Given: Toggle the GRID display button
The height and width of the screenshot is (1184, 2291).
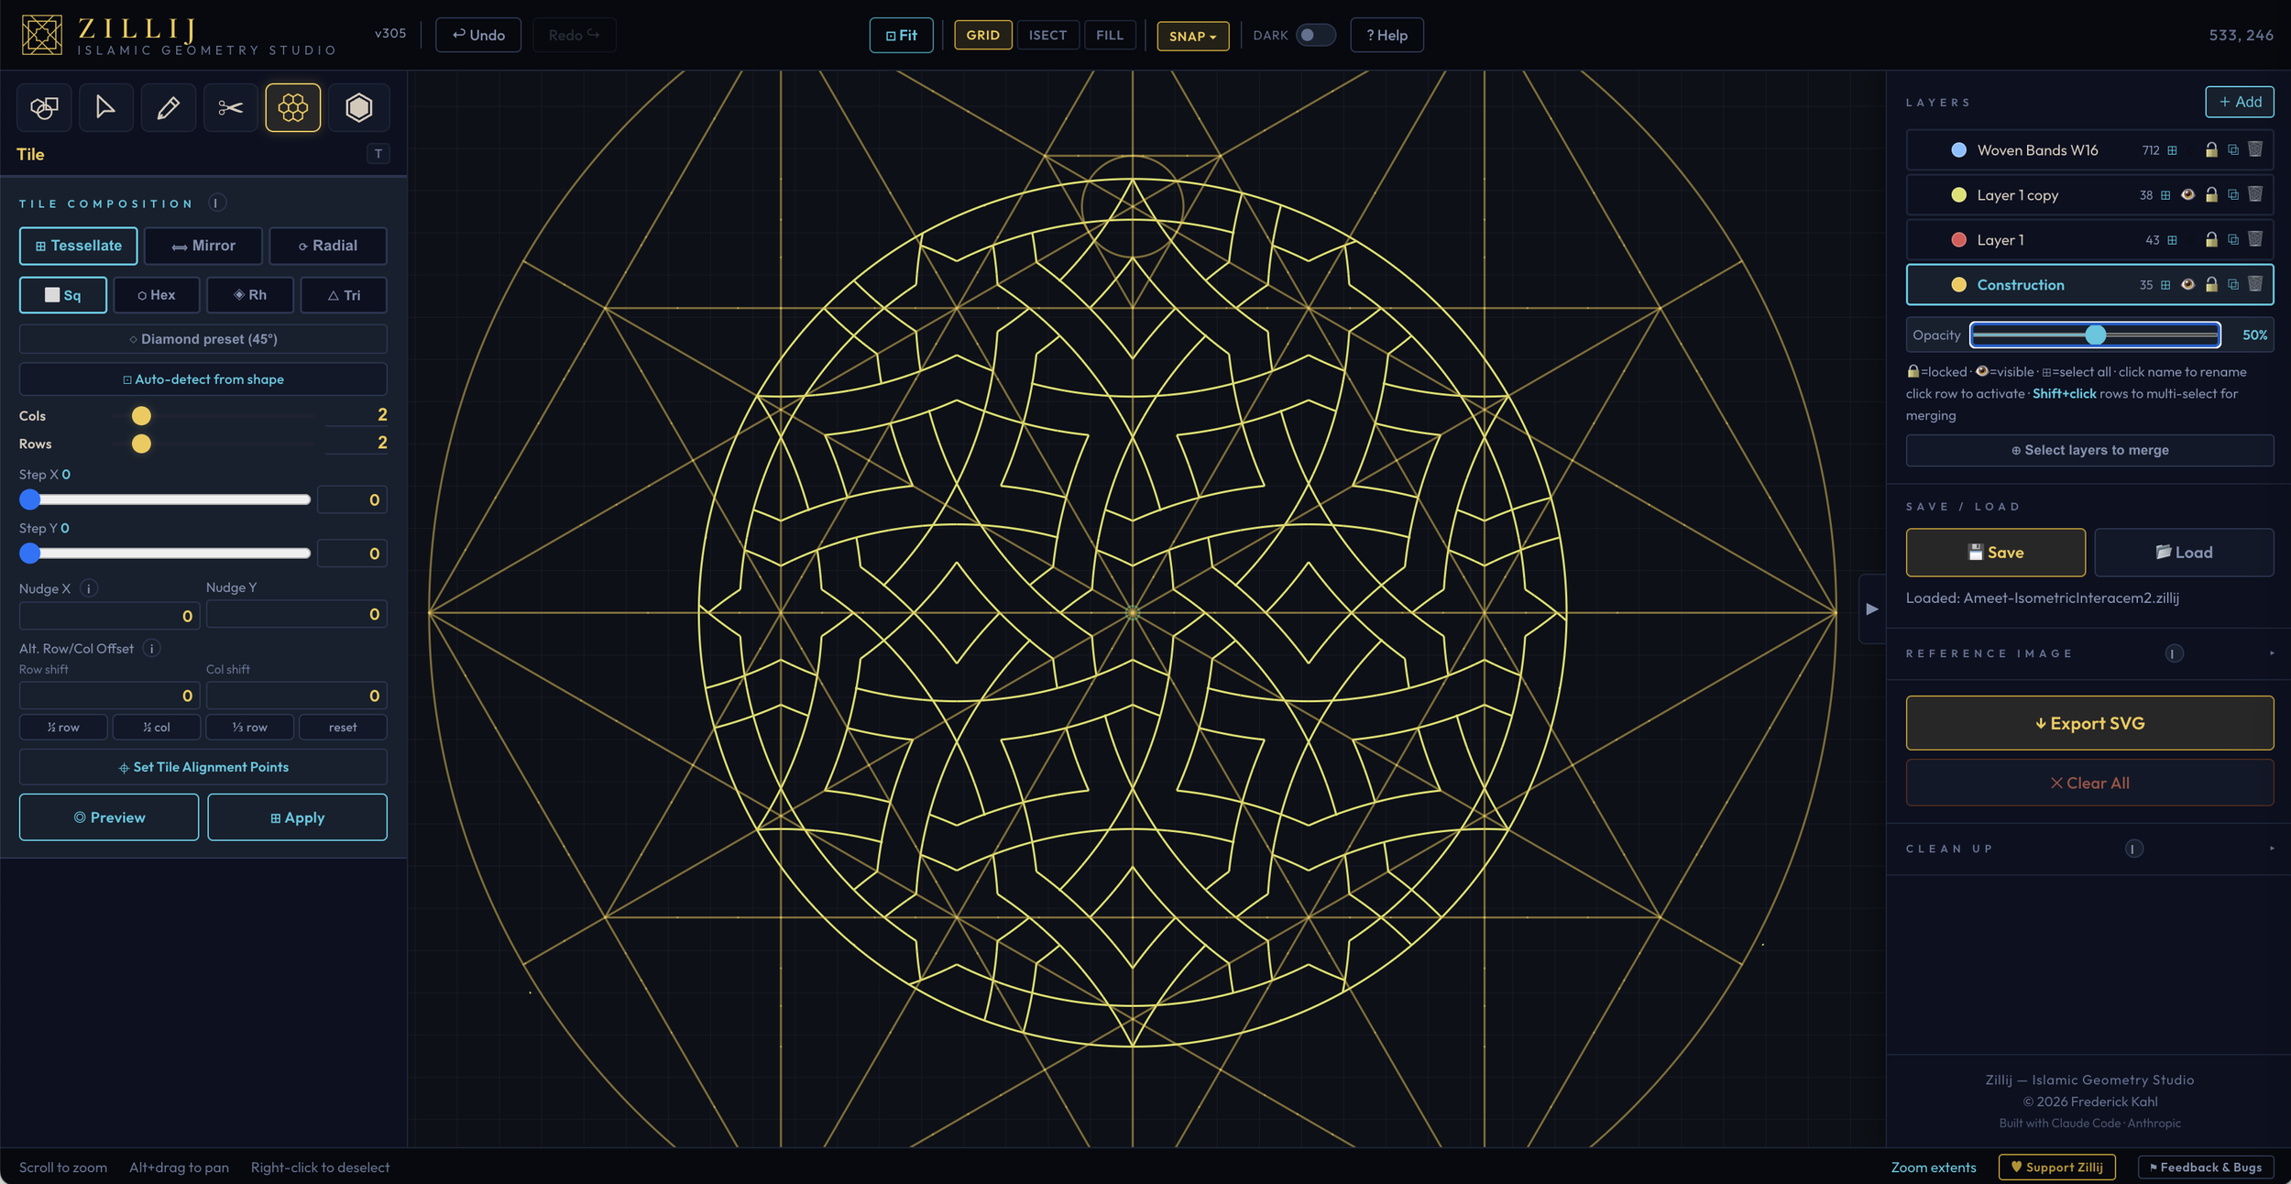Looking at the screenshot, I should (982, 35).
